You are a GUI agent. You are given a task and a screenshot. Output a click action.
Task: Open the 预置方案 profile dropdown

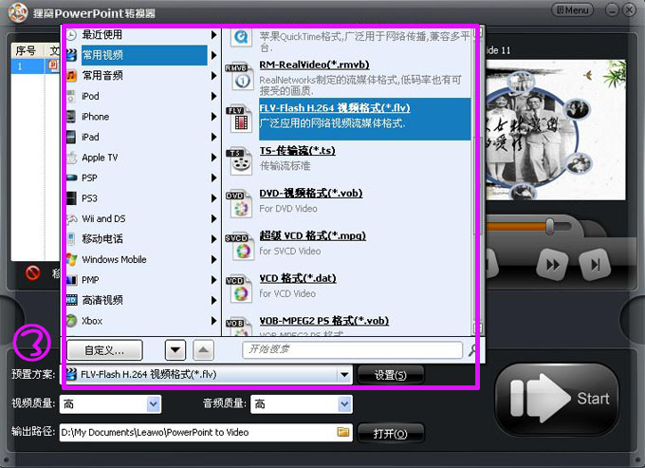344,375
